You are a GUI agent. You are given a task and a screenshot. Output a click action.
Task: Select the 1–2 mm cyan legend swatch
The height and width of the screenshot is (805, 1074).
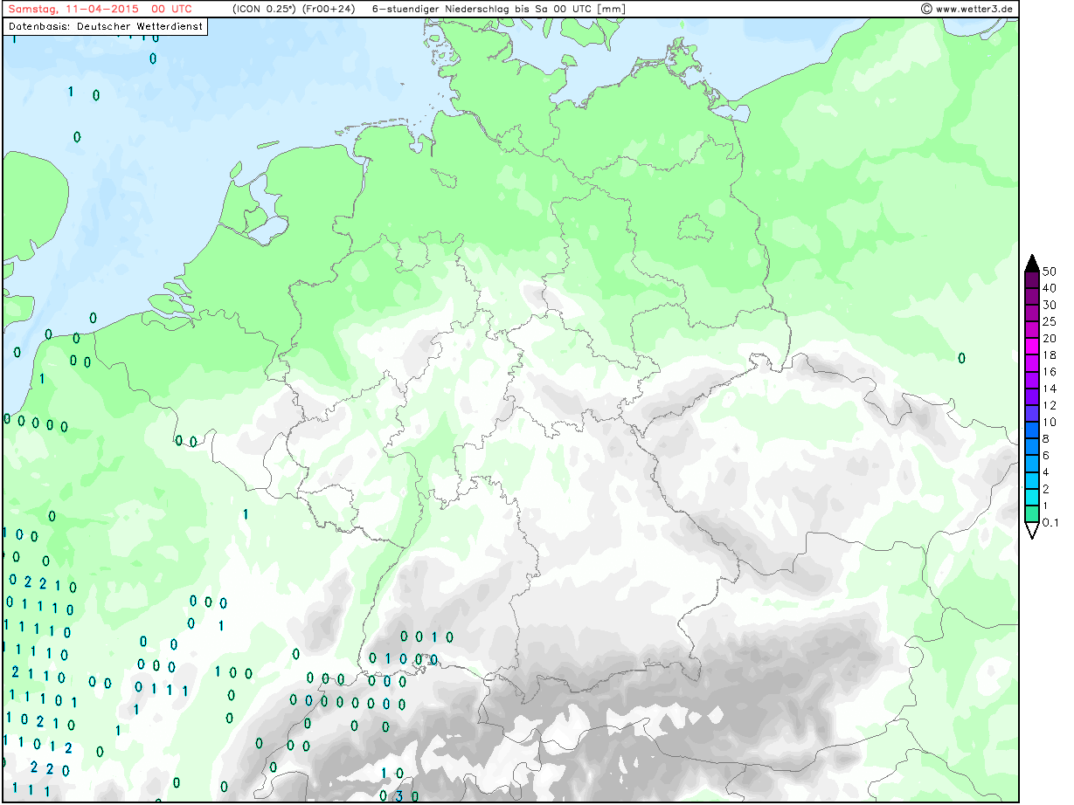tap(1031, 498)
